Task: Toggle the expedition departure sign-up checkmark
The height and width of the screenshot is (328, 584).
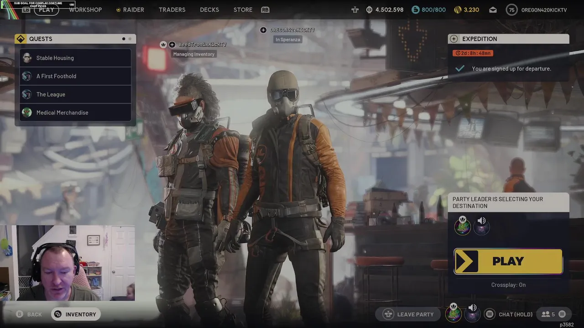Action: click(460, 68)
